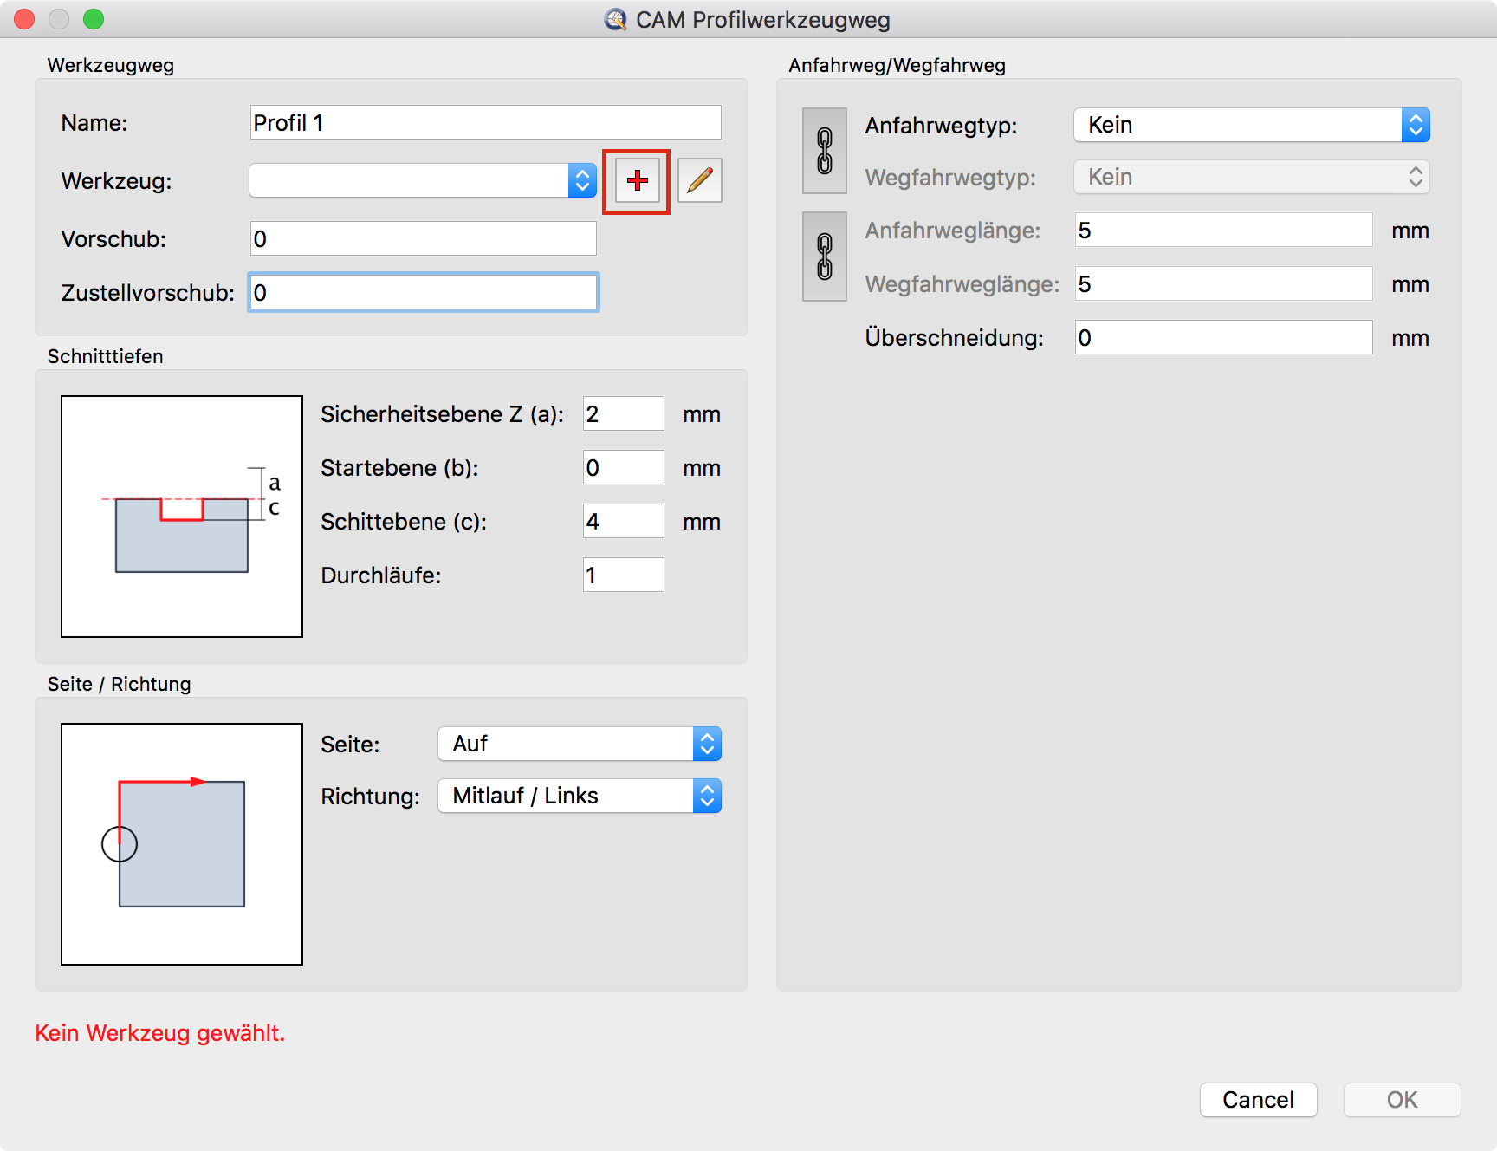The image size is (1497, 1151).
Task: Click the red plus add-tool button
Action: click(x=637, y=181)
